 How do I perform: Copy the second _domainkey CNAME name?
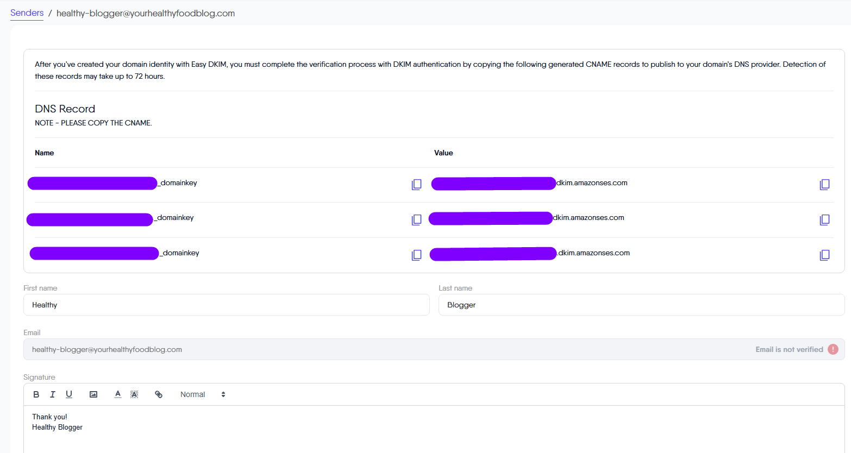click(x=416, y=220)
